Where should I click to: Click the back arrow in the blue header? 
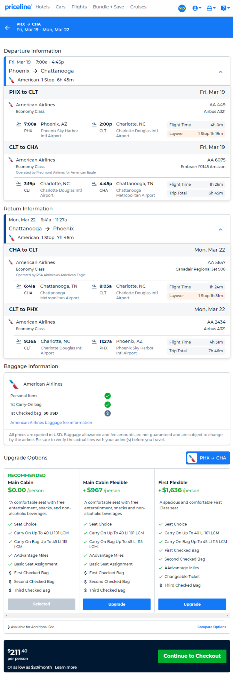[7, 28]
